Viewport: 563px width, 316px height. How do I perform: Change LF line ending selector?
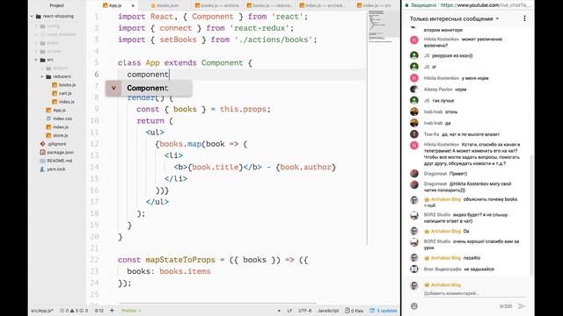click(289, 311)
